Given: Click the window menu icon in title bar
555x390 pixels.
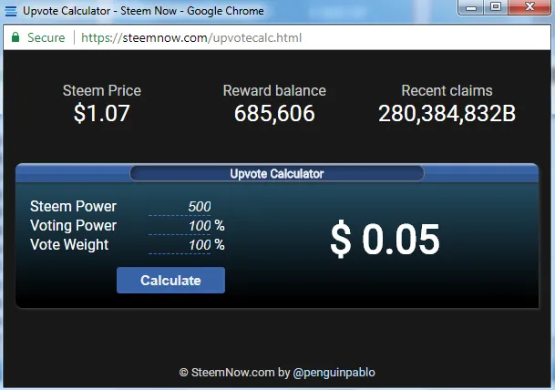Looking at the screenshot, I should click(11, 11).
